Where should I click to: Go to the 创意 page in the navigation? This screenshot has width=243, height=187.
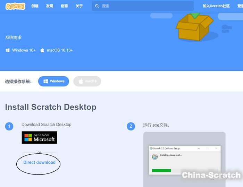(65, 6)
